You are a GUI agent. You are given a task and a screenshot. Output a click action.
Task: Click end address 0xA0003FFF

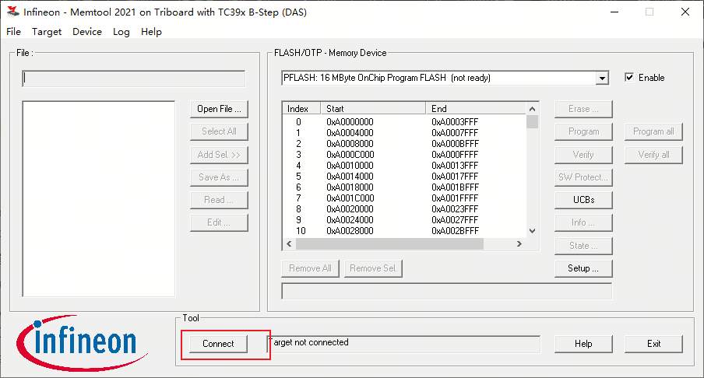tap(455, 122)
